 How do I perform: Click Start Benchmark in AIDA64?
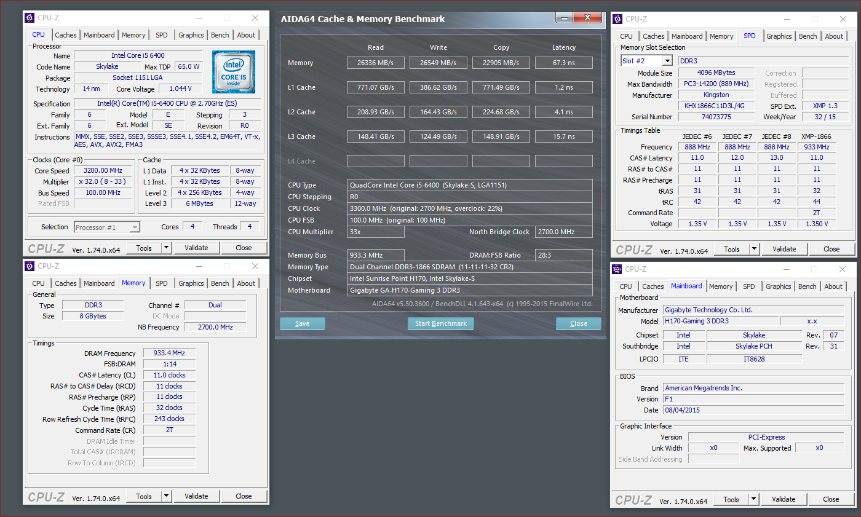(x=440, y=323)
